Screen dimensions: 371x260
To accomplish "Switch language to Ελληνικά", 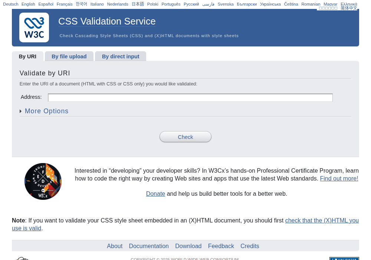I will tap(349, 4).
